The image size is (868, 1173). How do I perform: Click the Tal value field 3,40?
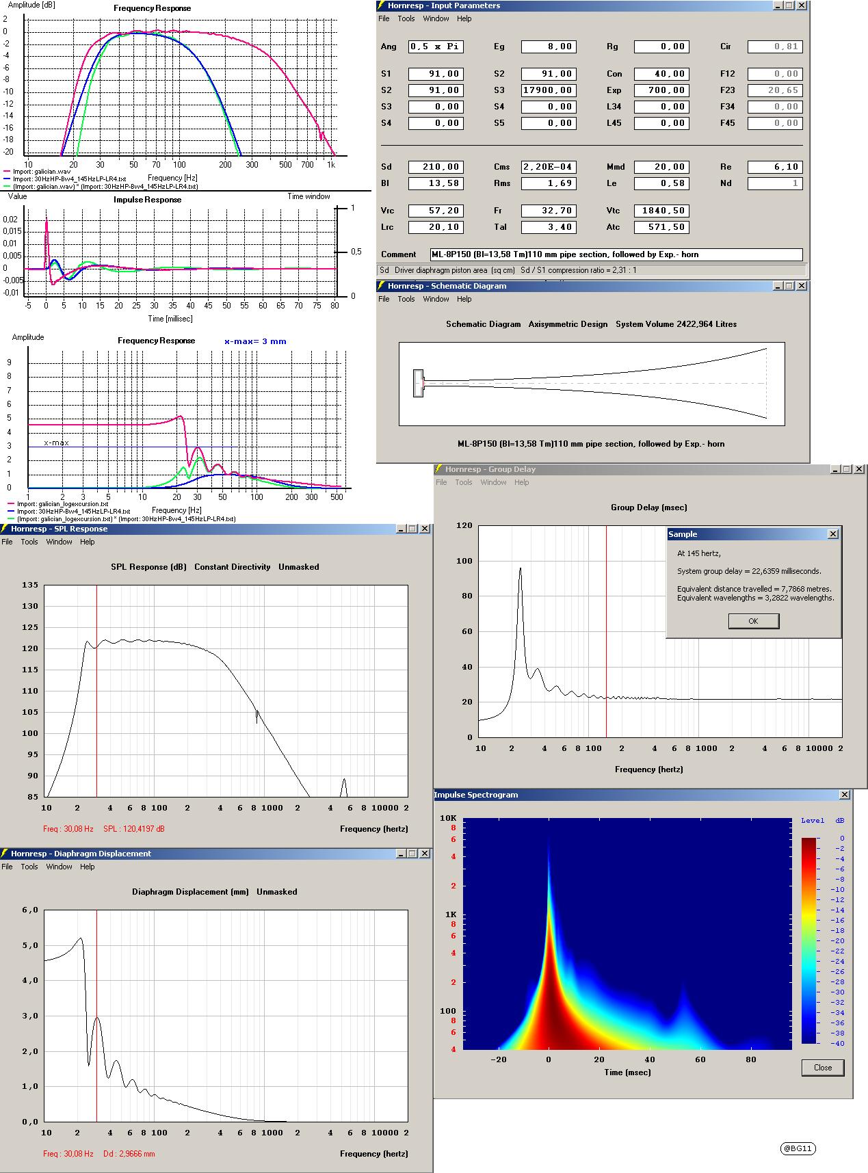[549, 227]
